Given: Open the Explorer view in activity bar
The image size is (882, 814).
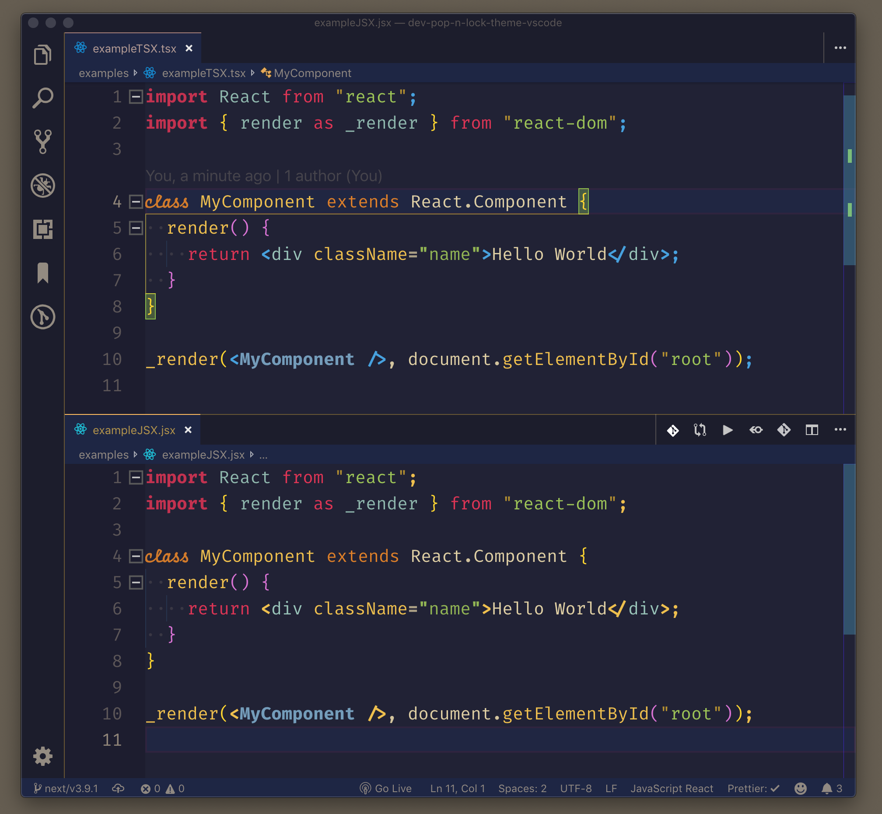Looking at the screenshot, I should [43, 55].
